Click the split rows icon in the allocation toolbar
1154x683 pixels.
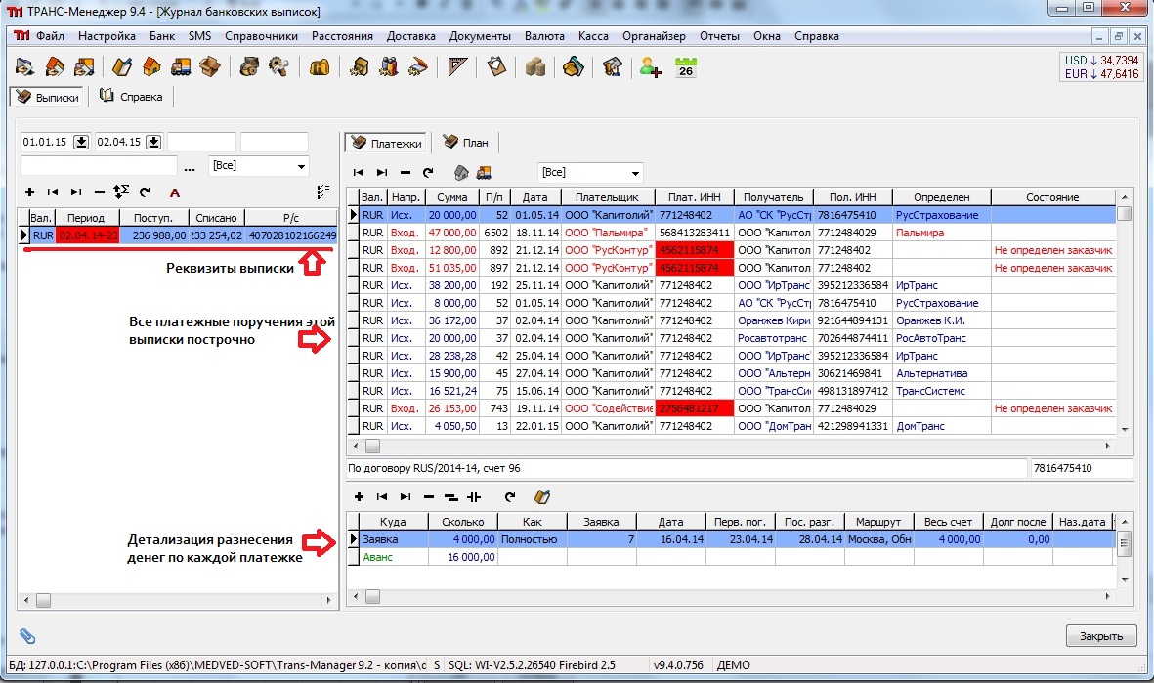pyautogui.click(x=474, y=496)
